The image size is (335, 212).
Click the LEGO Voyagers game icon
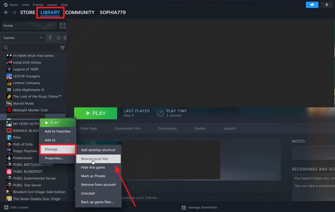9,76
